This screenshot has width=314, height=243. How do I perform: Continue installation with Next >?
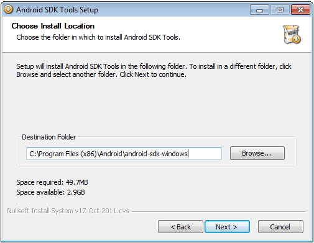(x=227, y=227)
